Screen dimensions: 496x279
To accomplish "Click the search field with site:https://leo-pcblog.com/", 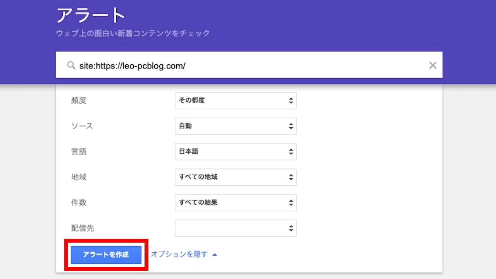I will [249, 65].
